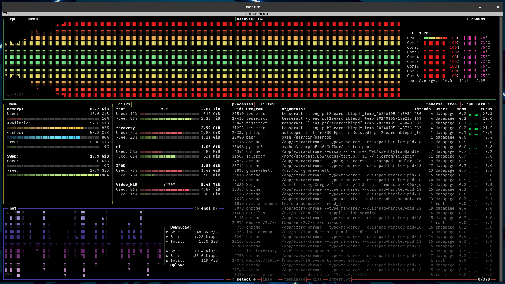Viewport: 505px width, 284px height.
Task: Switch to previous network interface with b arrow
Action: point(196,208)
